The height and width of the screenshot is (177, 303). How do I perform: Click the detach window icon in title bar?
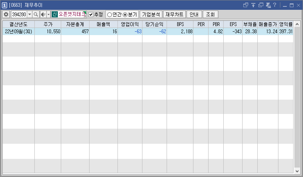[x=246, y=5]
